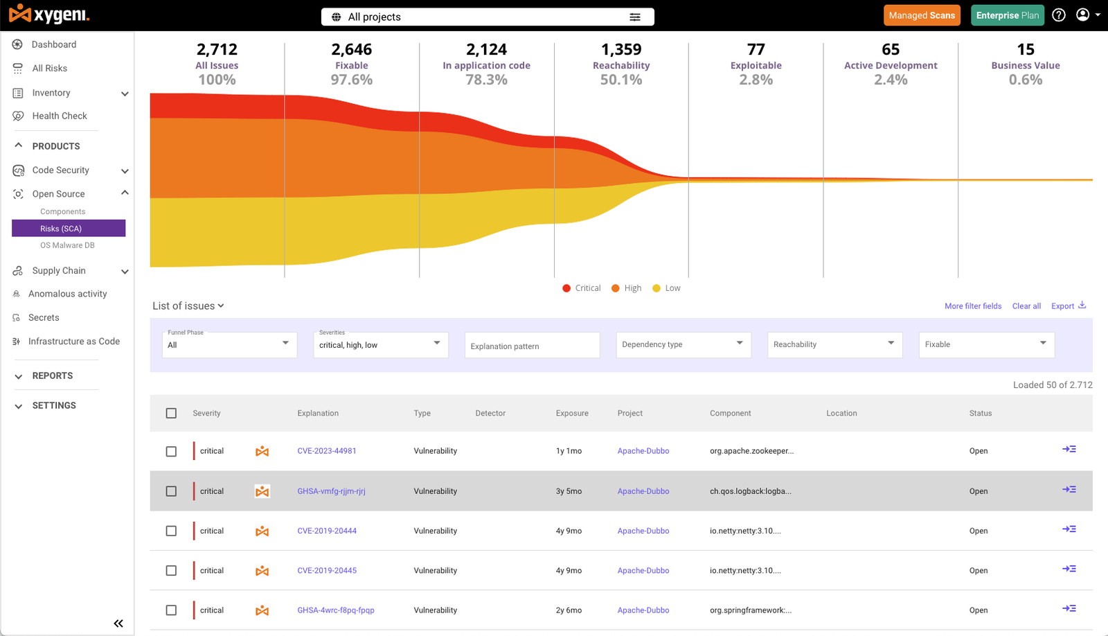Screen dimensions: 1108x636
Task: Collapse the sidebar with double-chevron icon
Action: pyautogui.click(x=118, y=624)
